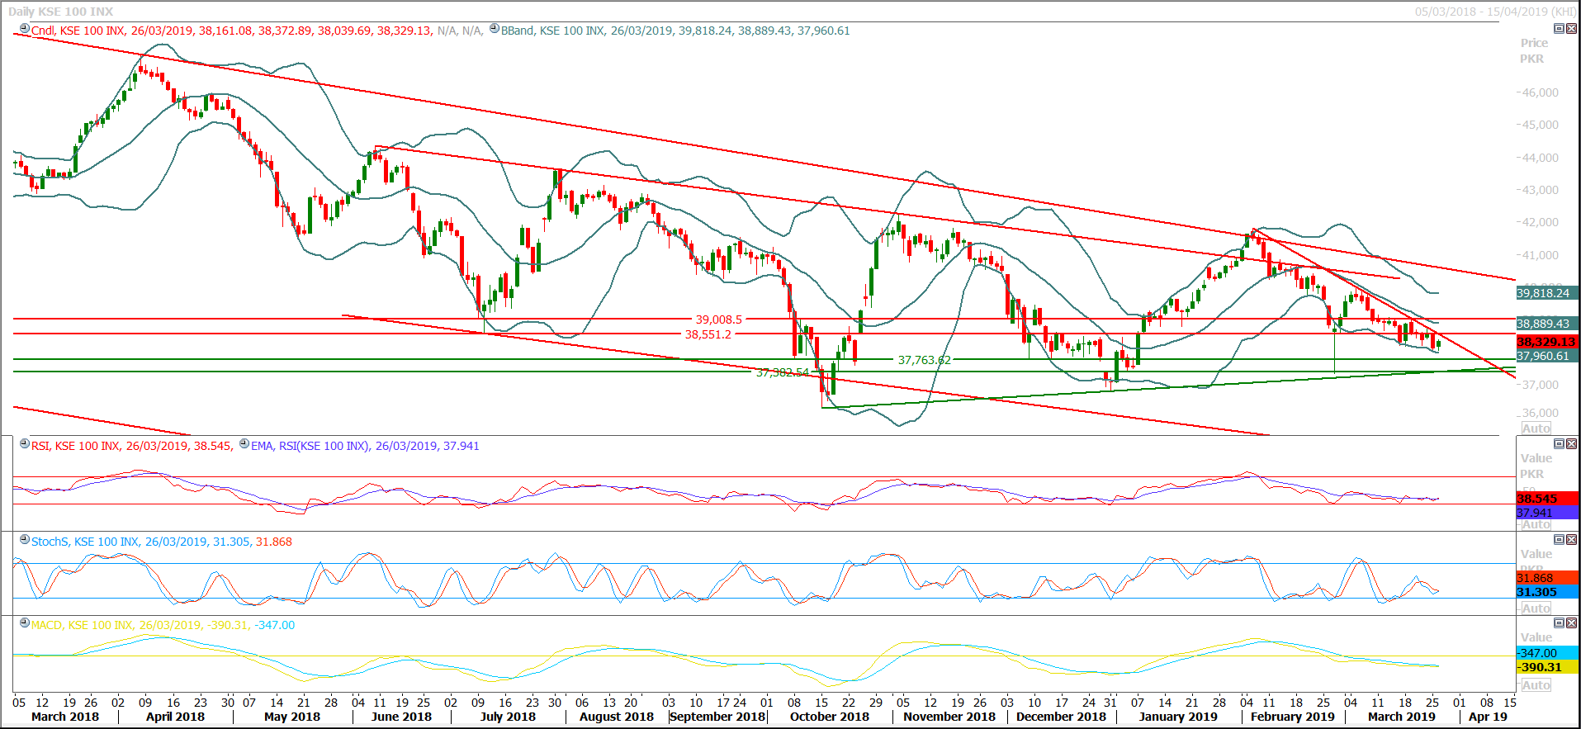Click the Apr 19 label on time axis
The width and height of the screenshot is (1581, 729).
tap(1488, 717)
